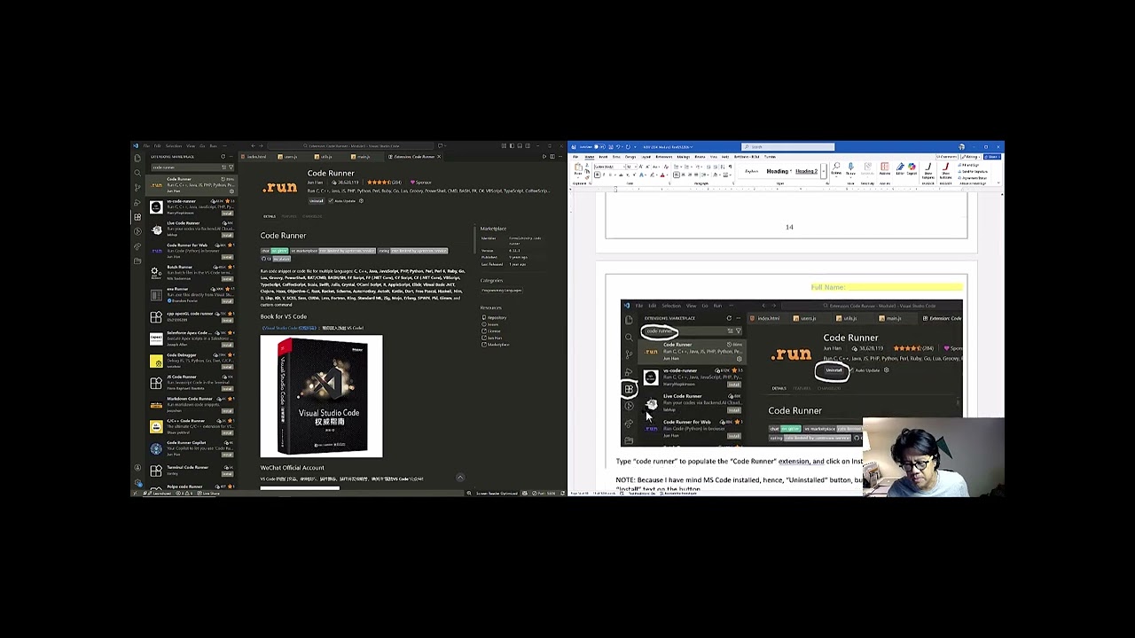This screenshot has width=1135, height=638.
Task: Click the Sponsor link for Code Runner
Action: point(422,183)
